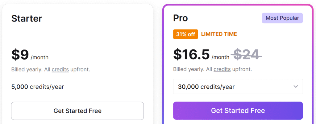Click the word upfront in Pro card
This screenshot has width=316, height=124.
coord(242,69)
